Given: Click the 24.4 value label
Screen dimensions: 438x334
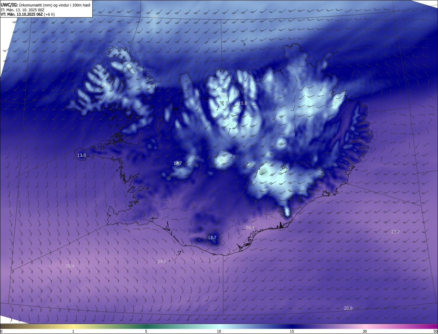Looking at the screenshot, I should pyautogui.click(x=250, y=227).
